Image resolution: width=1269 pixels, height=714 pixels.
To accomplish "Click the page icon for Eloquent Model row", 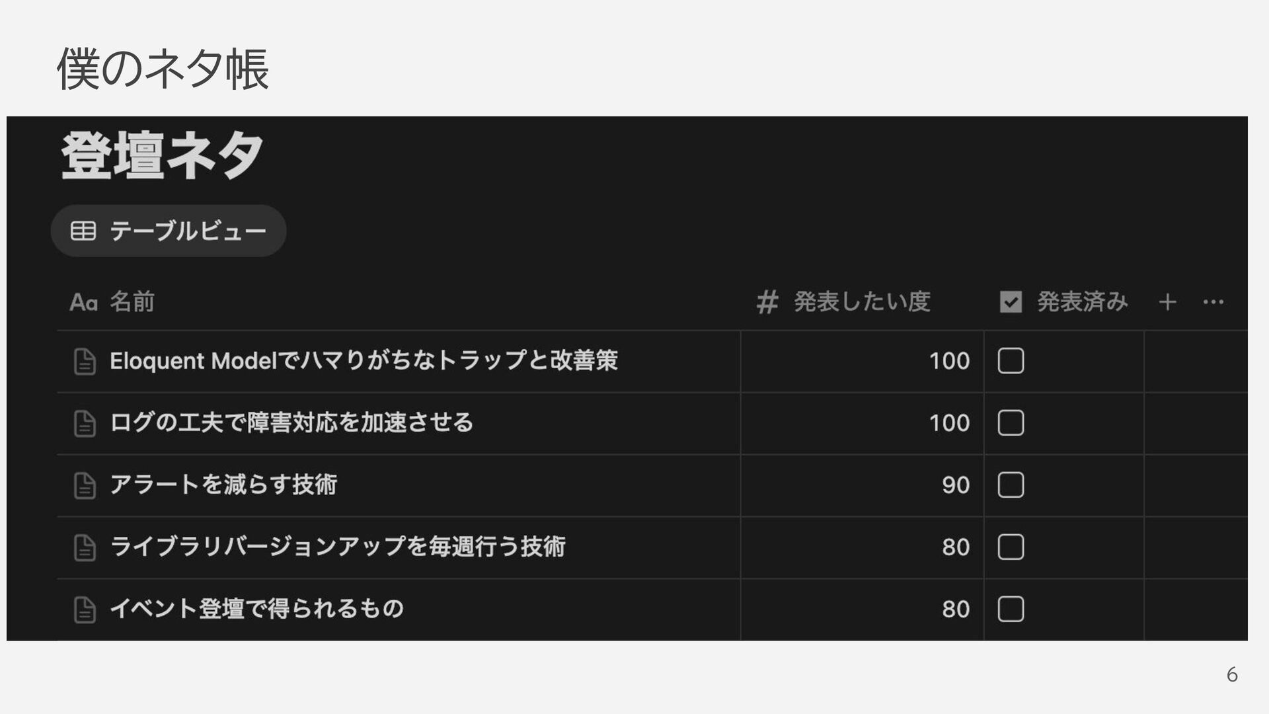I will [x=85, y=362].
